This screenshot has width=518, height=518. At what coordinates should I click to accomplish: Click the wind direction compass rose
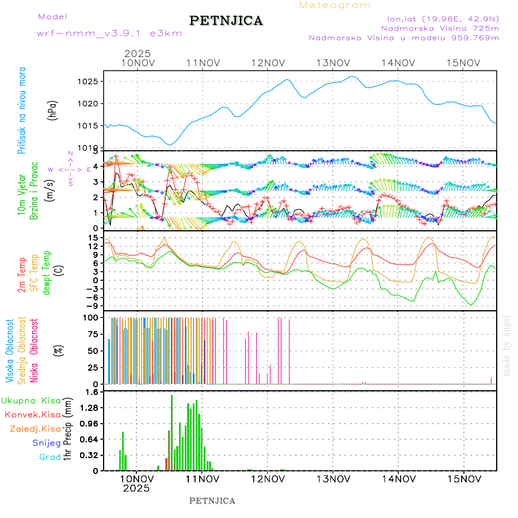[70, 169]
